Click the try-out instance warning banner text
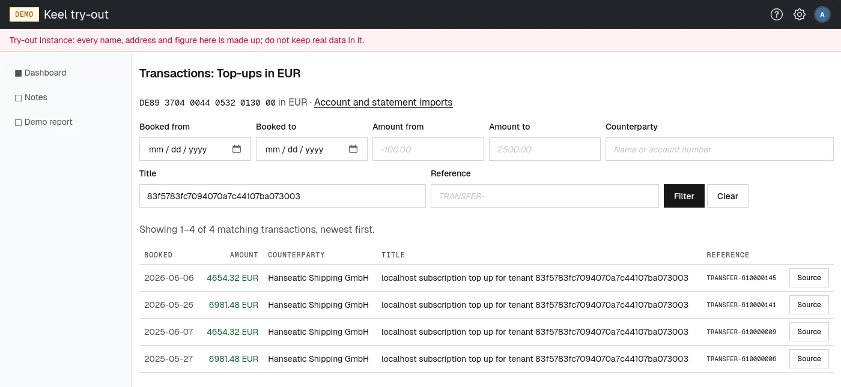Viewport: 841px width, 387px height. tap(187, 40)
